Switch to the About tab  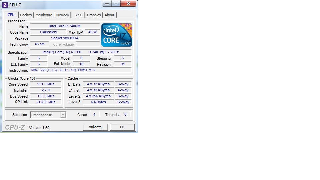pyautogui.click(x=109, y=15)
